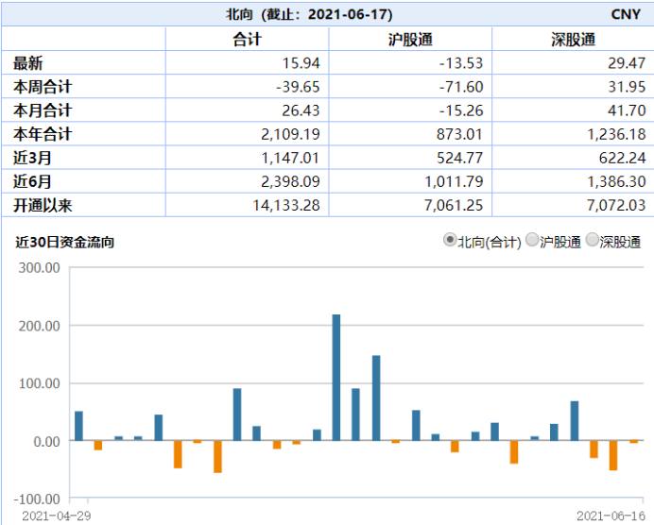Click the 合计 column header

pyautogui.click(x=247, y=40)
